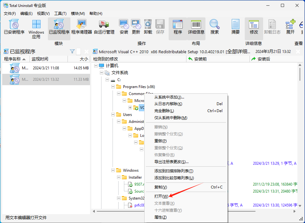This screenshot has height=223, width=305.
Task: Collapse the 计算机 tree node
Action: pos(96,66)
